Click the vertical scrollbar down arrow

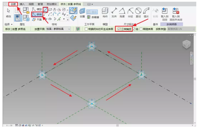pos(195,123)
